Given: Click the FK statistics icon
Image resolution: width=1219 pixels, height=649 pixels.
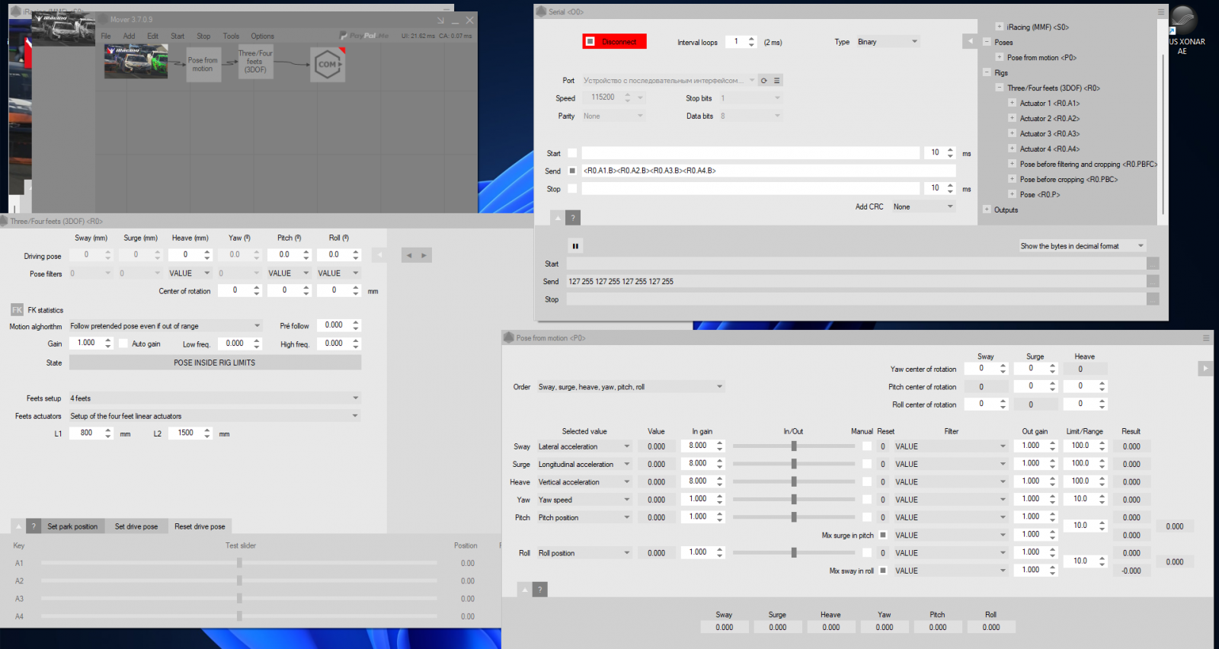Looking at the screenshot, I should 17,310.
